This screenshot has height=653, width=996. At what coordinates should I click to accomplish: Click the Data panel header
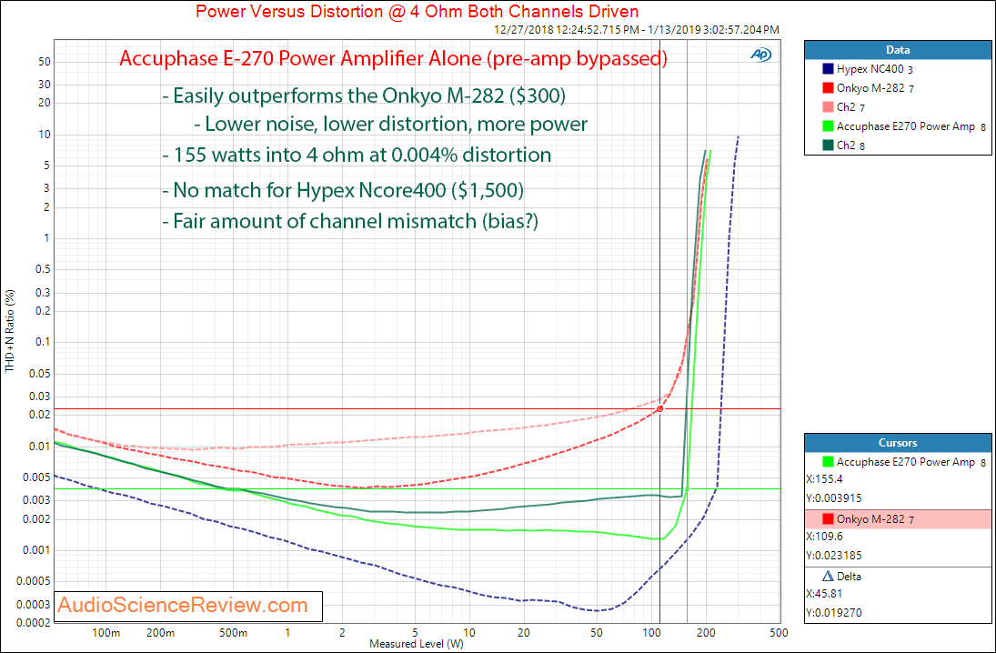898,50
